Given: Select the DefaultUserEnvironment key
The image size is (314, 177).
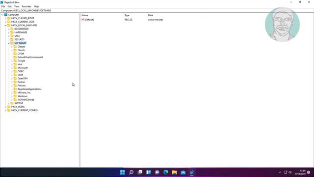Looking at the screenshot, I should pos(30,57).
